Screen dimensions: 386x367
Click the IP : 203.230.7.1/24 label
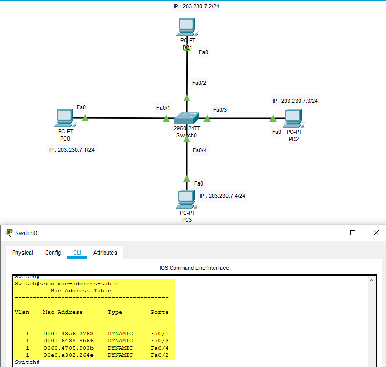(x=72, y=150)
